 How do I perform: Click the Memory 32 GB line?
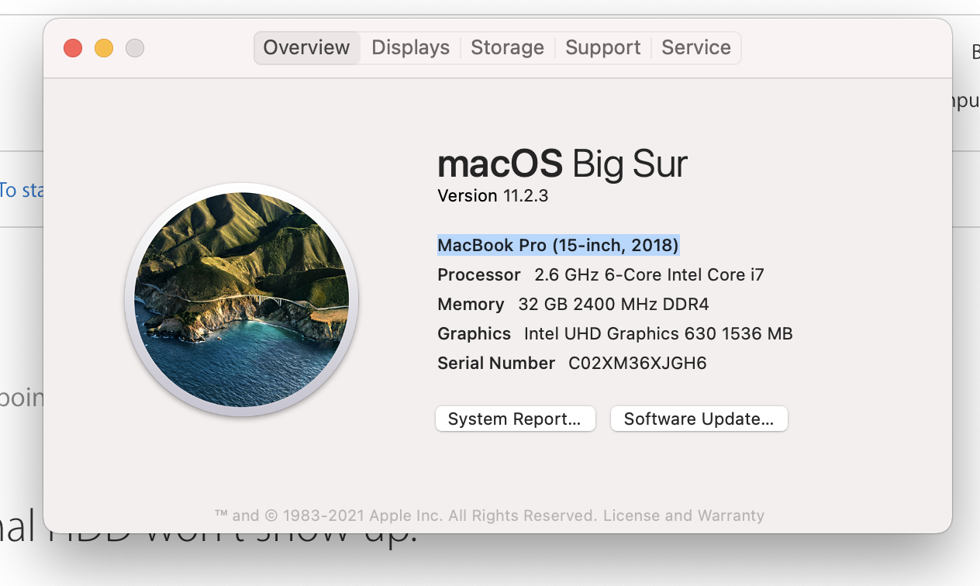(x=573, y=304)
